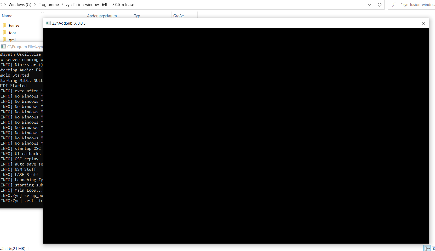Expand chevron after Windows (C:) breadcrumb
The width and height of the screenshot is (435, 251).
point(35,4)
